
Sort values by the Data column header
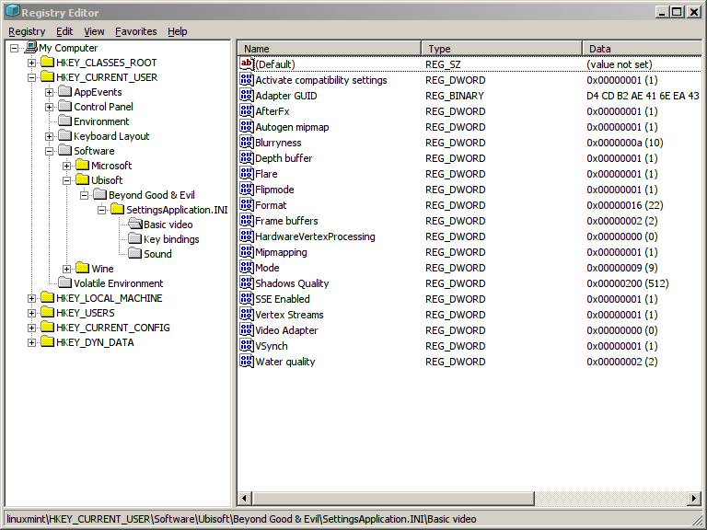click(x=642, y=48)
